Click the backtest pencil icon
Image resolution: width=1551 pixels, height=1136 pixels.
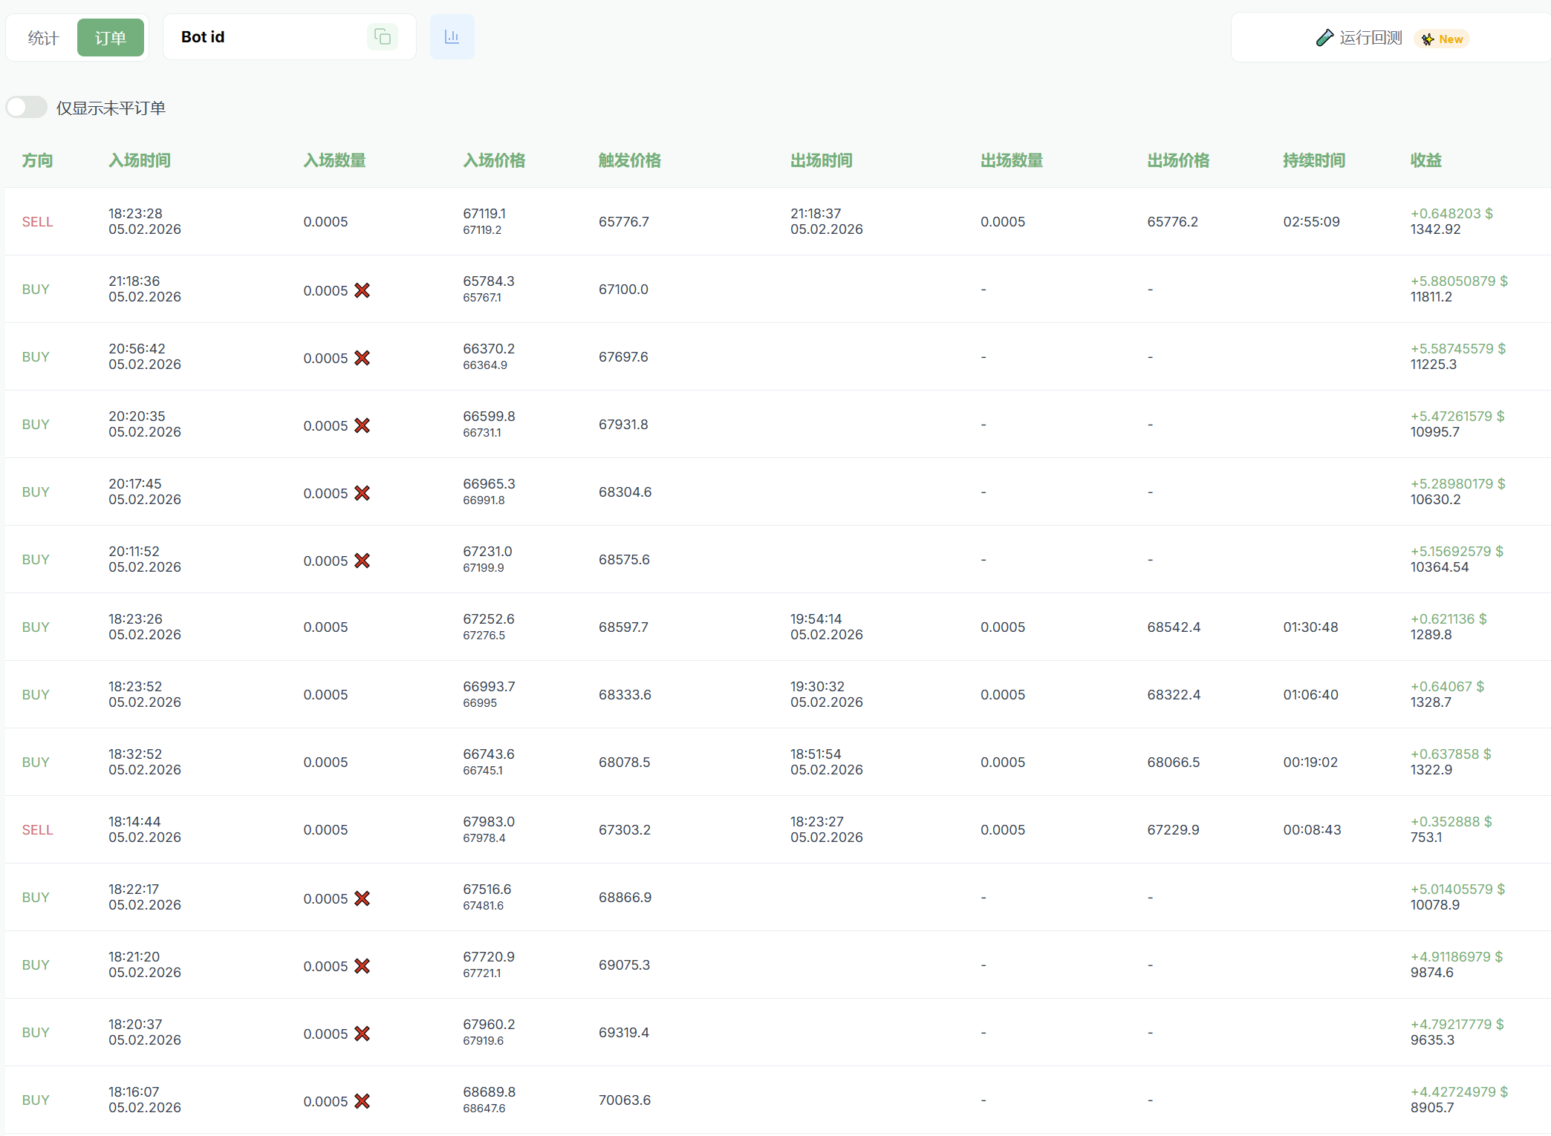click(1324, 38)
